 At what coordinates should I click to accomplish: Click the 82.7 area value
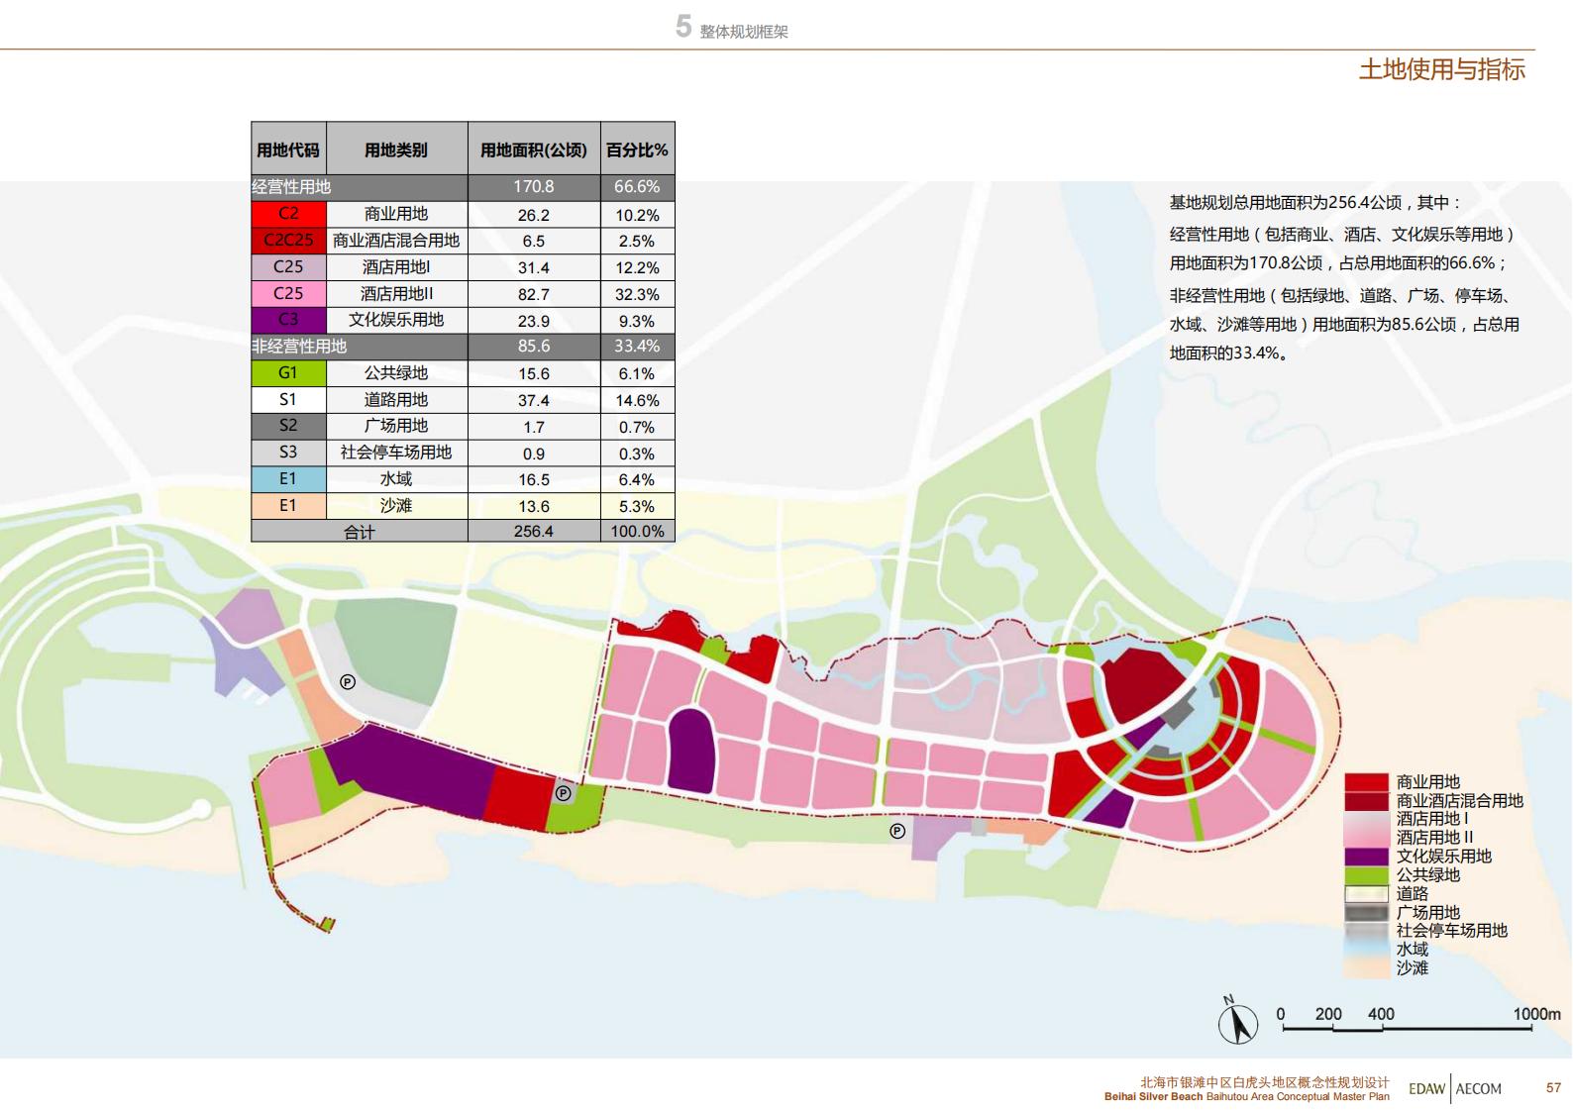(x=534, y=294)
